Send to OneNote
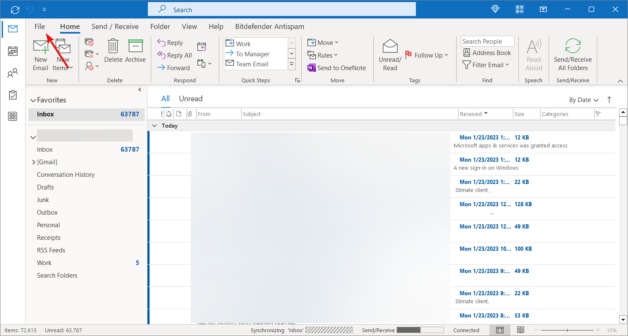 [x=336, y=68]
